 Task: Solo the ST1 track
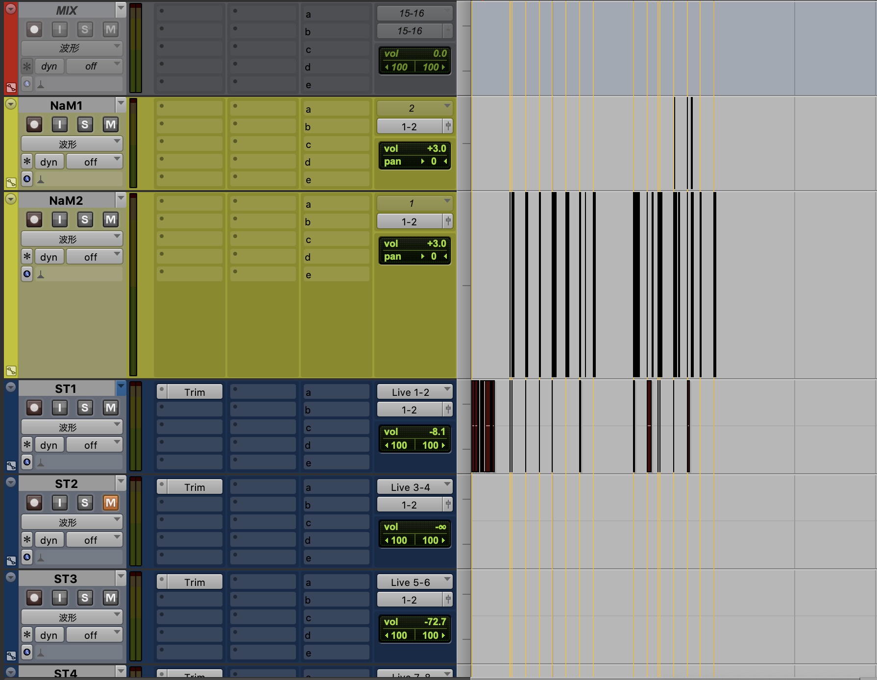[x=85, y=408]
